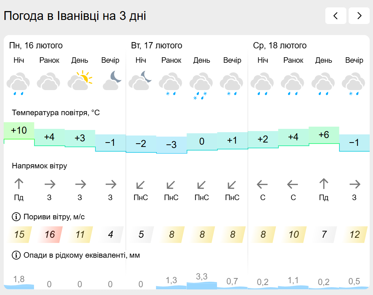Select the Wednesday 18 February heading
Image resolution: width=373 pixels, height=295 pixels.
tap(280, 46)
